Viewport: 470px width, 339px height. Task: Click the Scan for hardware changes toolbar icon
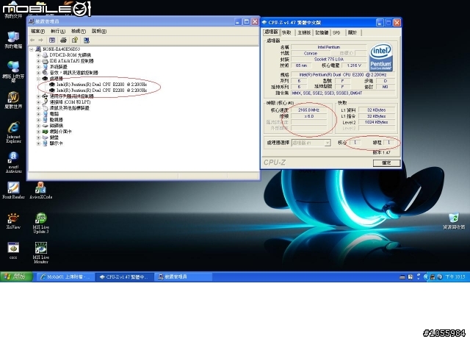point(87,40)
